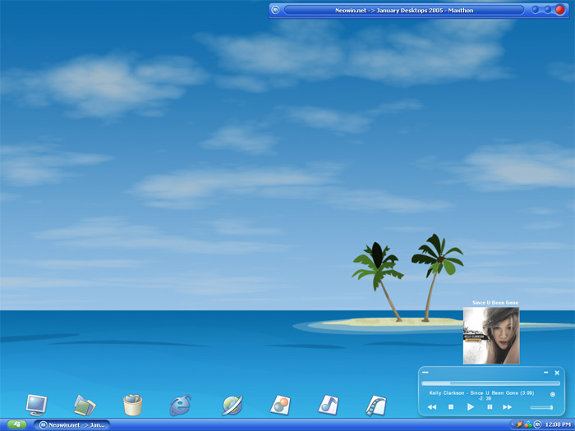Screen dimensions: 575x431
Task: Open the music note dock icon
Action: pos(328,405)
